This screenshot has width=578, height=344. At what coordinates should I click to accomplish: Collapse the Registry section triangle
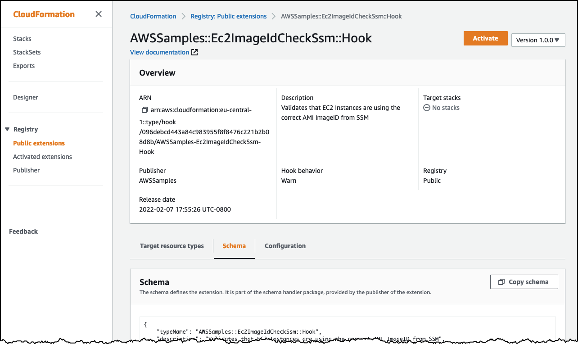pos(7,129)
